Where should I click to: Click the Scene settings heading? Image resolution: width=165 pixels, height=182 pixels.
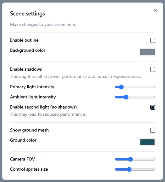[x=27, y=14]
